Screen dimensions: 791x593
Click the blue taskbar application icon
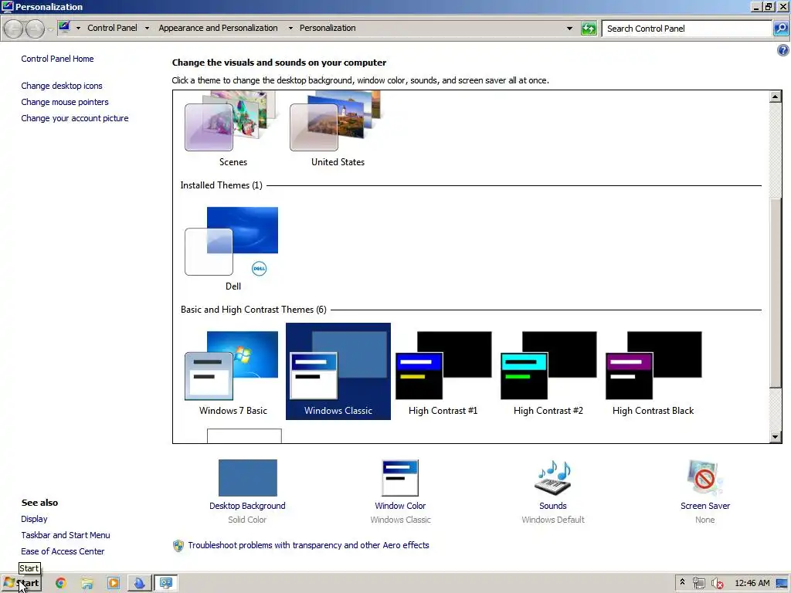pyautogui.click(x=139, y=584)
